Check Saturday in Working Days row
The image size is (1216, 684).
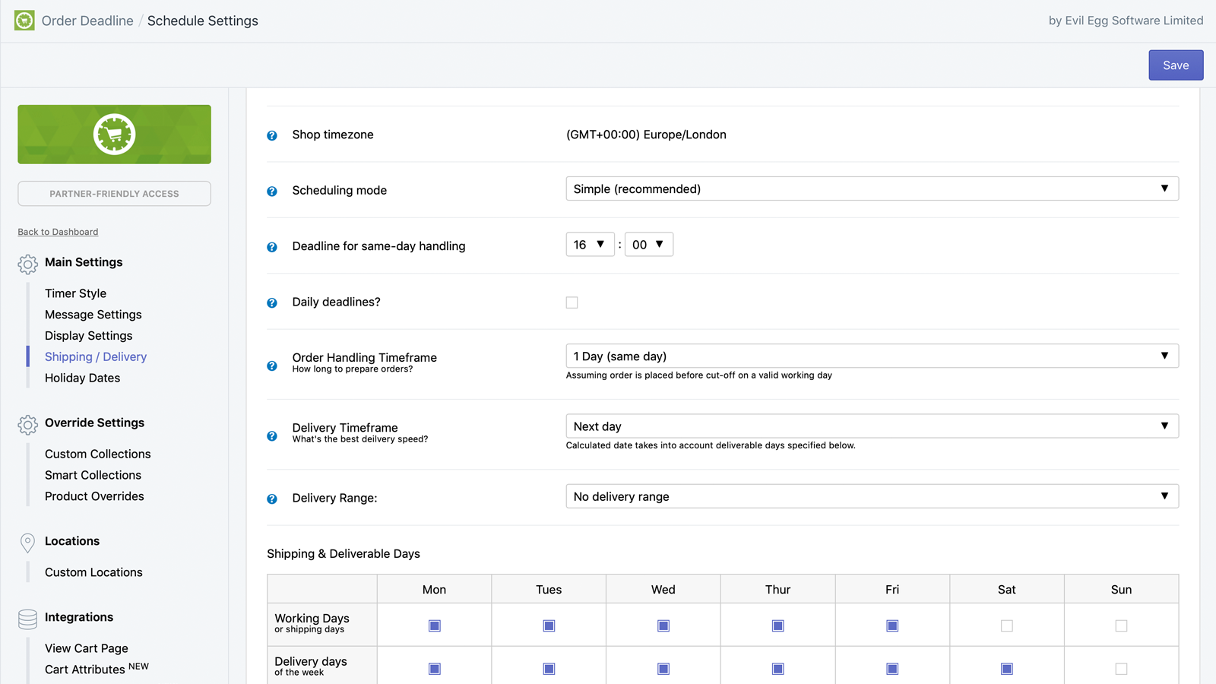1006,625
